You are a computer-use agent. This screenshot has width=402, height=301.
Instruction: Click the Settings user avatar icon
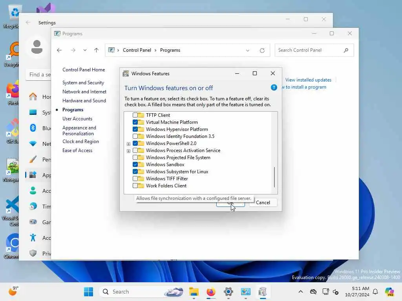[x=37, y=47]
